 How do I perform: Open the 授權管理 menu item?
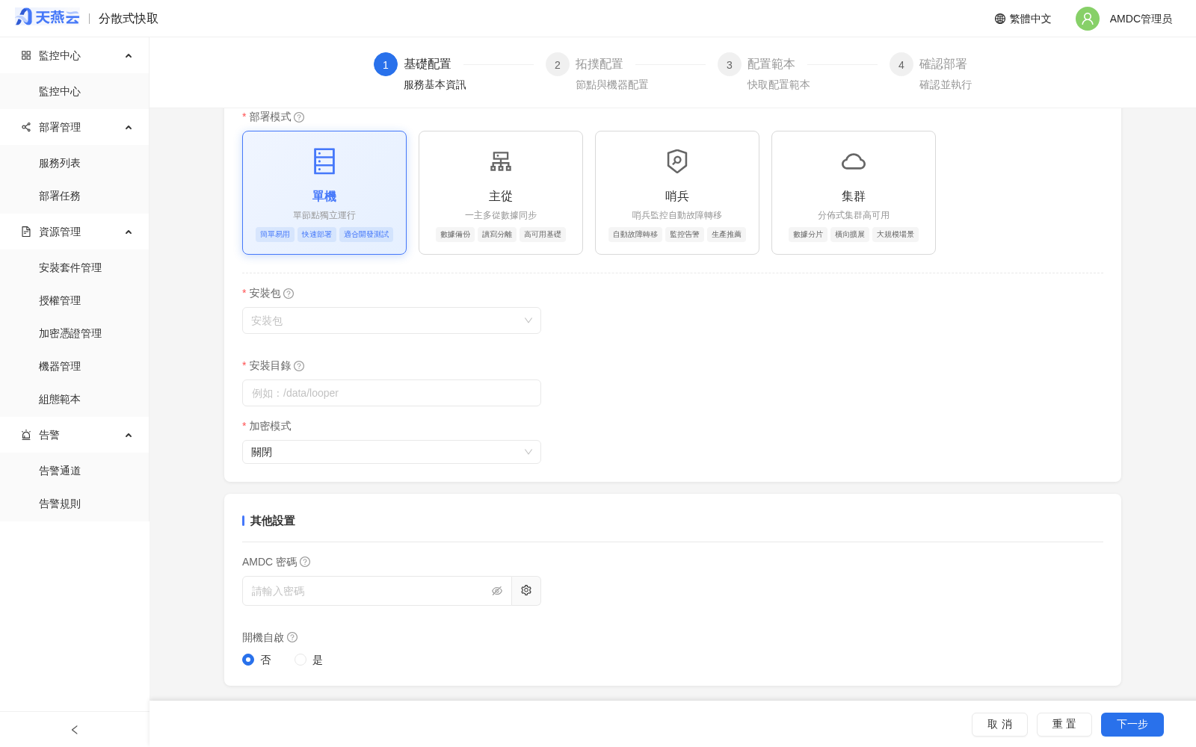click(75, 300)
